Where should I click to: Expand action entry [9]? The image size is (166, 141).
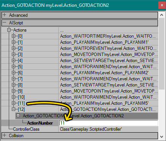click(13, 91)
